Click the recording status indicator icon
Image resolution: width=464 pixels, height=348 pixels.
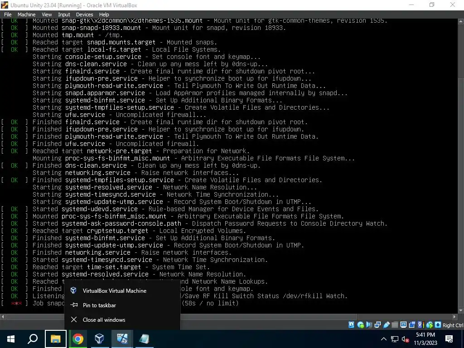pyautogui.click(x=412, y=325)
